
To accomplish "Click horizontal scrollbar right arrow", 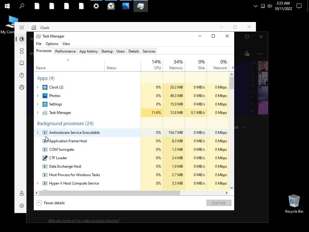I will [x=227, y=193].
